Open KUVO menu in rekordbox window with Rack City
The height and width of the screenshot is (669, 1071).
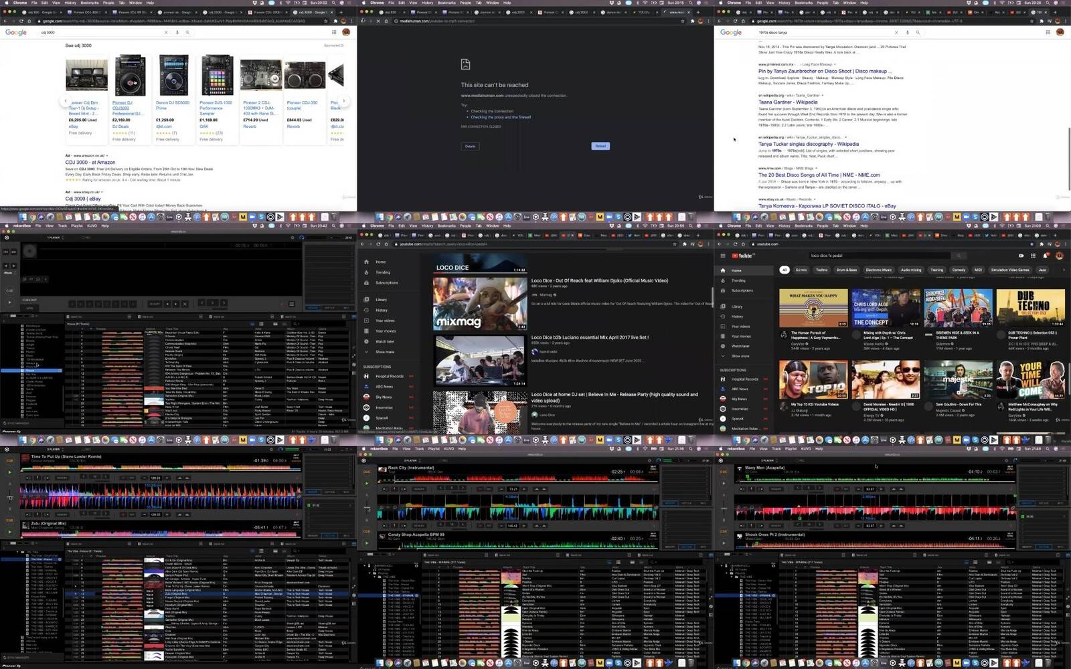pos(449,448)
